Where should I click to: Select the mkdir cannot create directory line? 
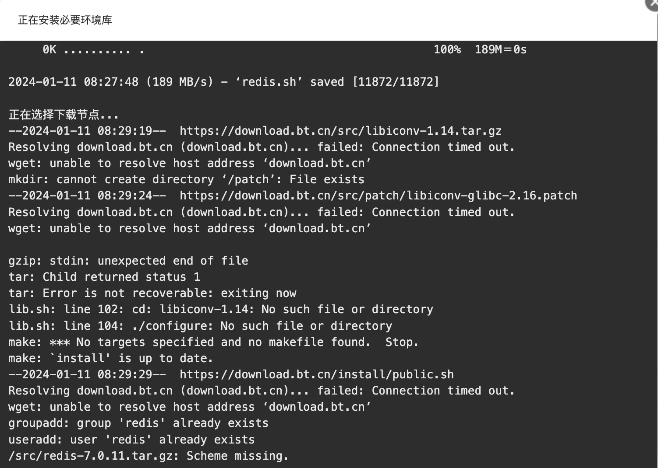pyautogui.click(x=186, y=179)
